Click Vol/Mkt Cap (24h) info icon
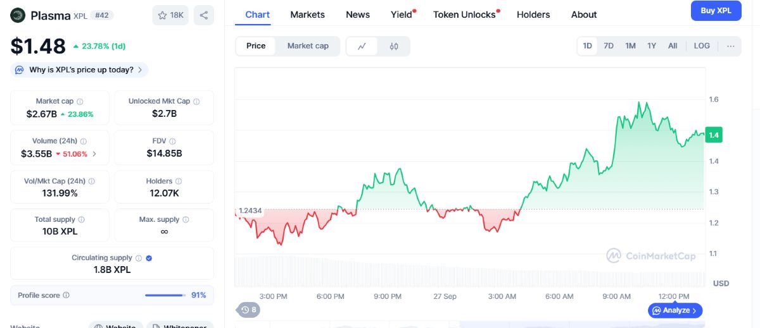760x328 pixels. tap(92, 181)
